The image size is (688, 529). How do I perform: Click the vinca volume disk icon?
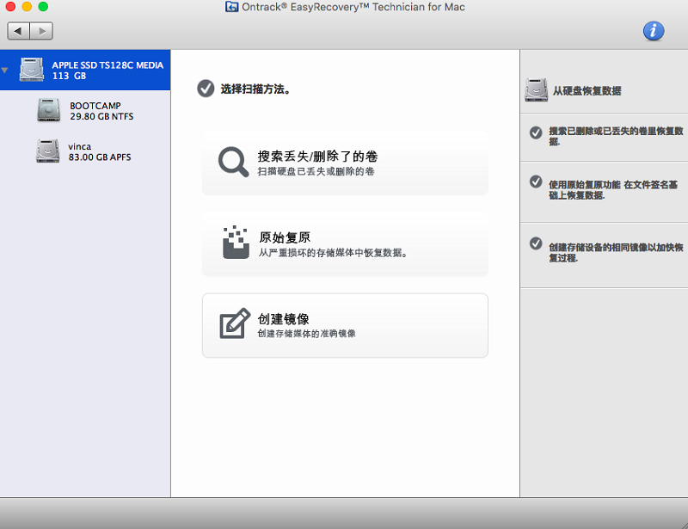[48, 151]
